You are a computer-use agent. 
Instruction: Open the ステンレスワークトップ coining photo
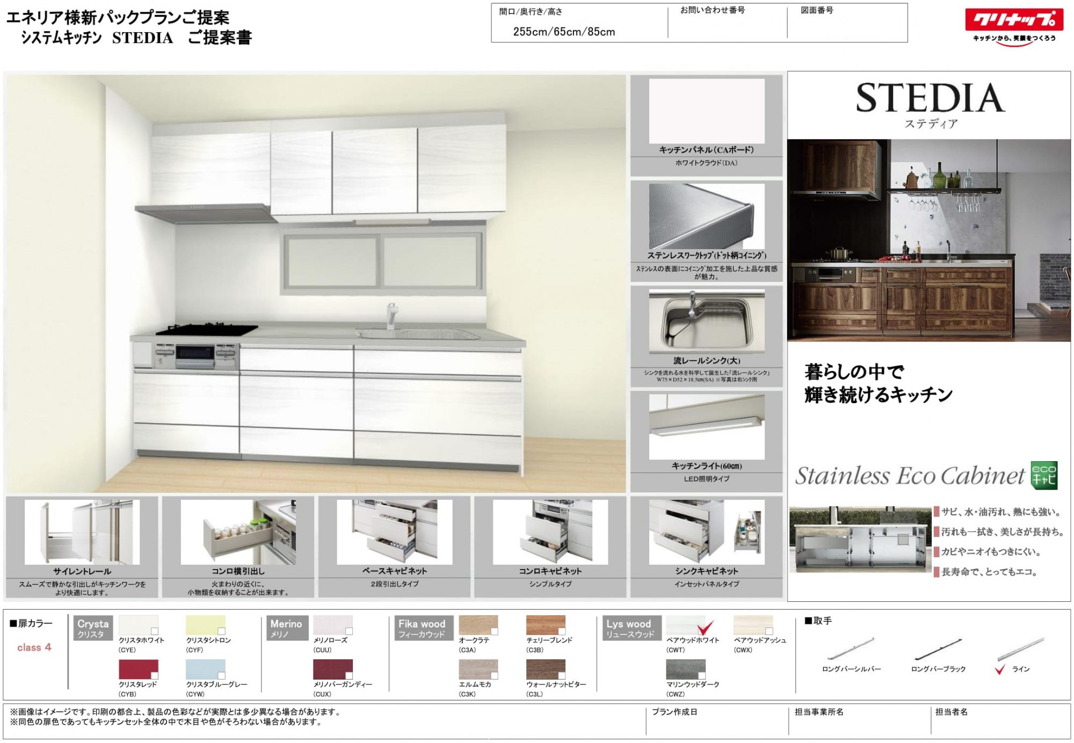pos(707,216)
